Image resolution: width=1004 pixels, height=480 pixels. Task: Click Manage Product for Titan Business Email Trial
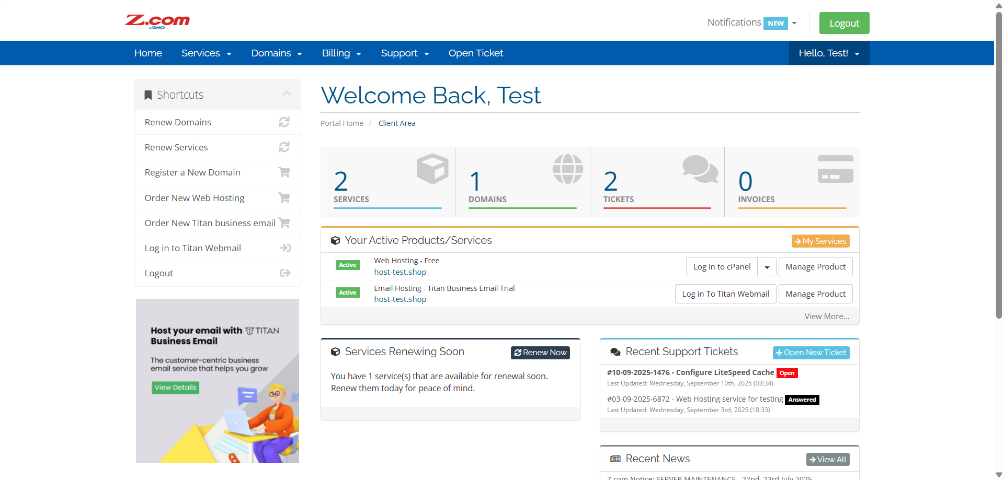click(815, 294)
